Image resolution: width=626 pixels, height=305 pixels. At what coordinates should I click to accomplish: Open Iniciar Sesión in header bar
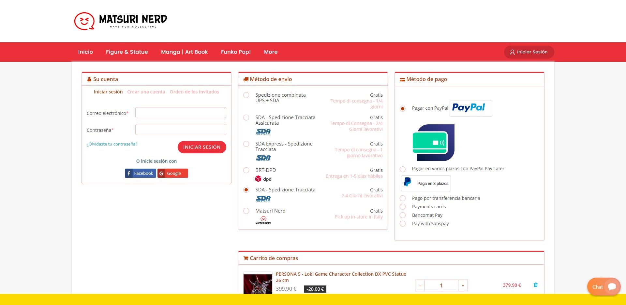[529, 52]
